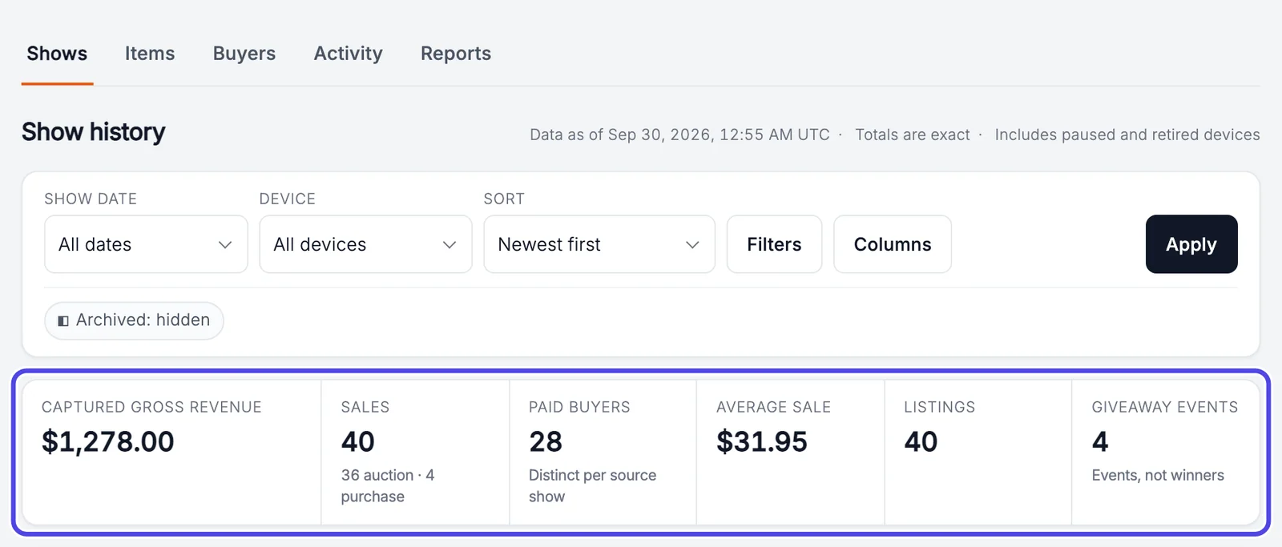The width and height of the screenshot is (1282, 547).
Task: Click 'Distinct per source show' note
Action: click(x=592, y=485)
